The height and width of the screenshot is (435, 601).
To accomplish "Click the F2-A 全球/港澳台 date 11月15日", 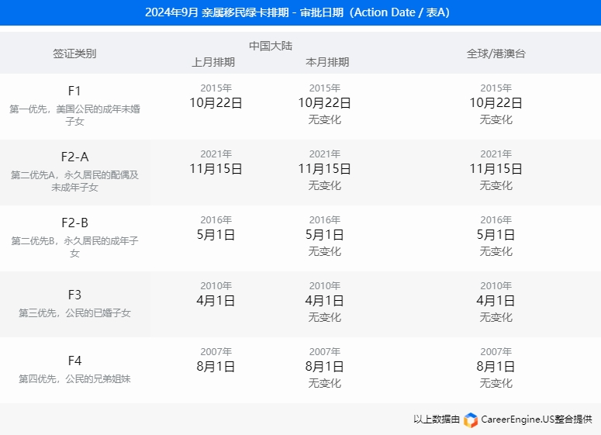I will pyautogui.click(x=496, y=168).
